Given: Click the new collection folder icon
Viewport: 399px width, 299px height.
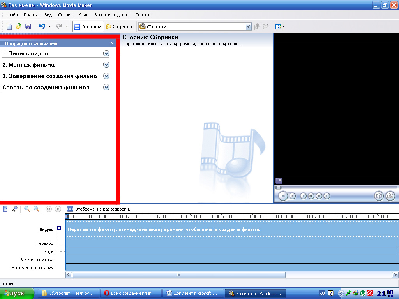Looking at the screenshot, I should coord(266,26).
